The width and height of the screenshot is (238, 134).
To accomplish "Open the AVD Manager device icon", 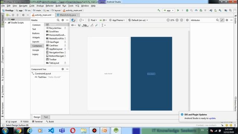I will [215, 10].
